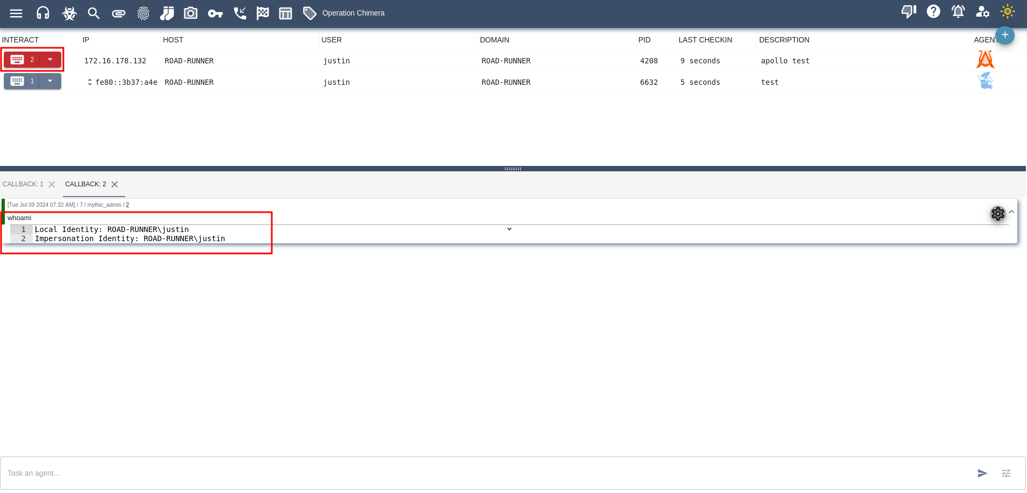Open tags via the tag icon
This screenshot has width=1027, height=493.
(x=309, y=13)
